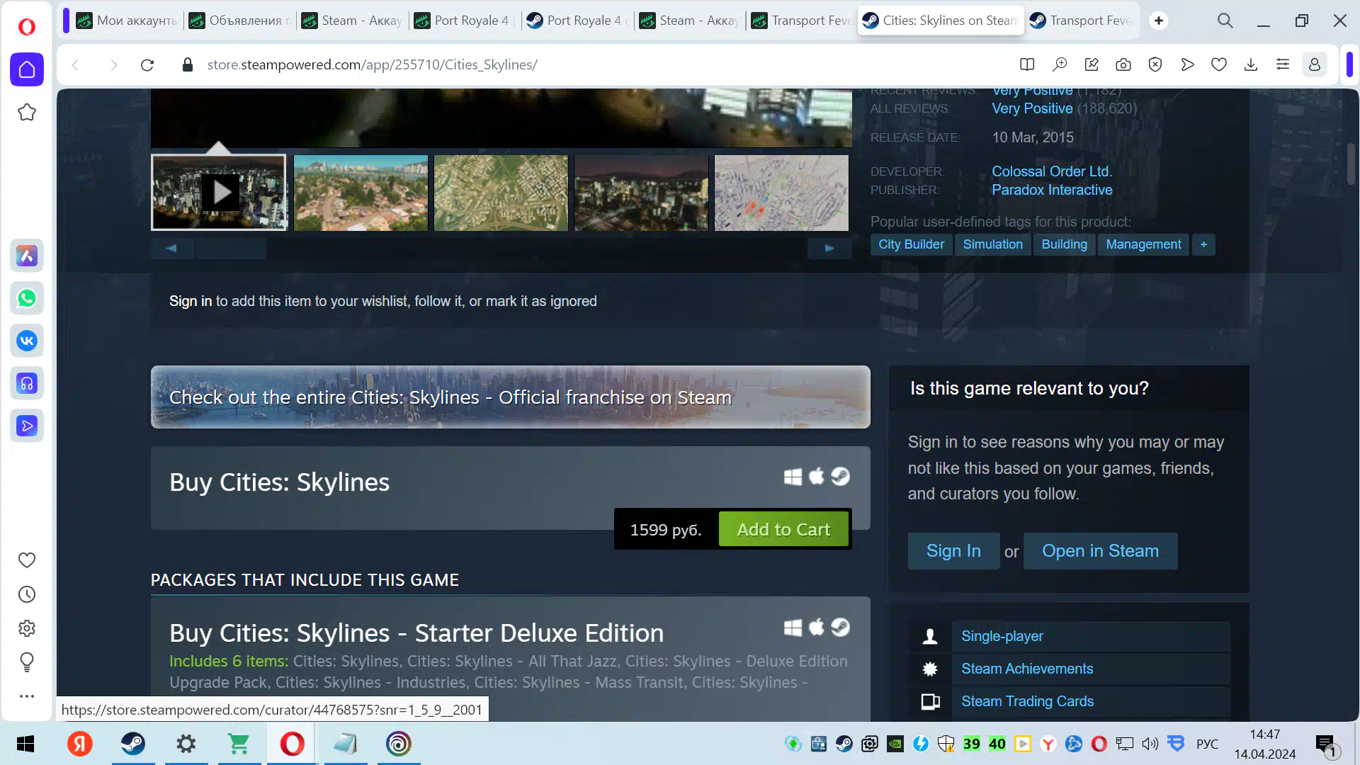Open sidebar Settings gear

point(27,628)
